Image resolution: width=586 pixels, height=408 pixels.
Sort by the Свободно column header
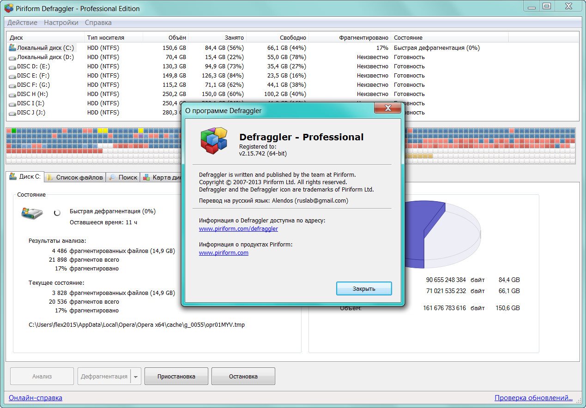277,37
